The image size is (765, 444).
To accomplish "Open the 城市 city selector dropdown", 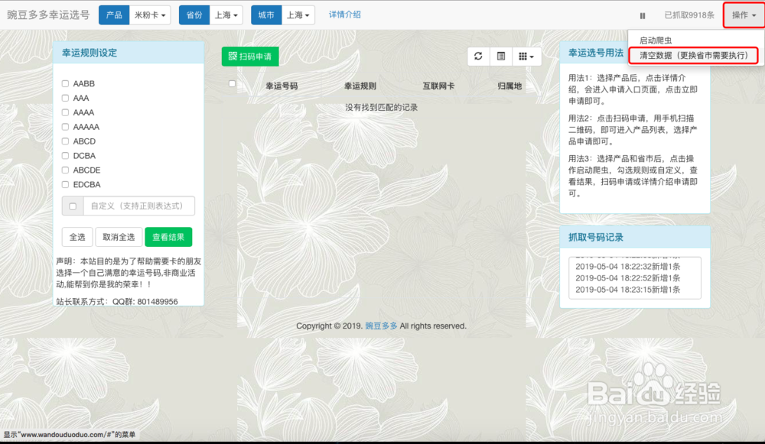I will click(298, 15).
